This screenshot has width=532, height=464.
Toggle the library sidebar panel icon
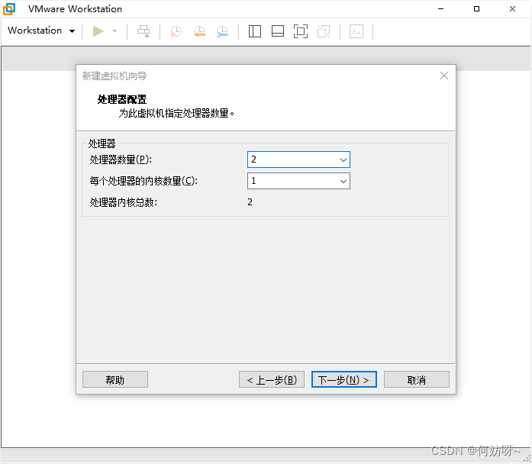pyautogui.click(x=255, y=31)
